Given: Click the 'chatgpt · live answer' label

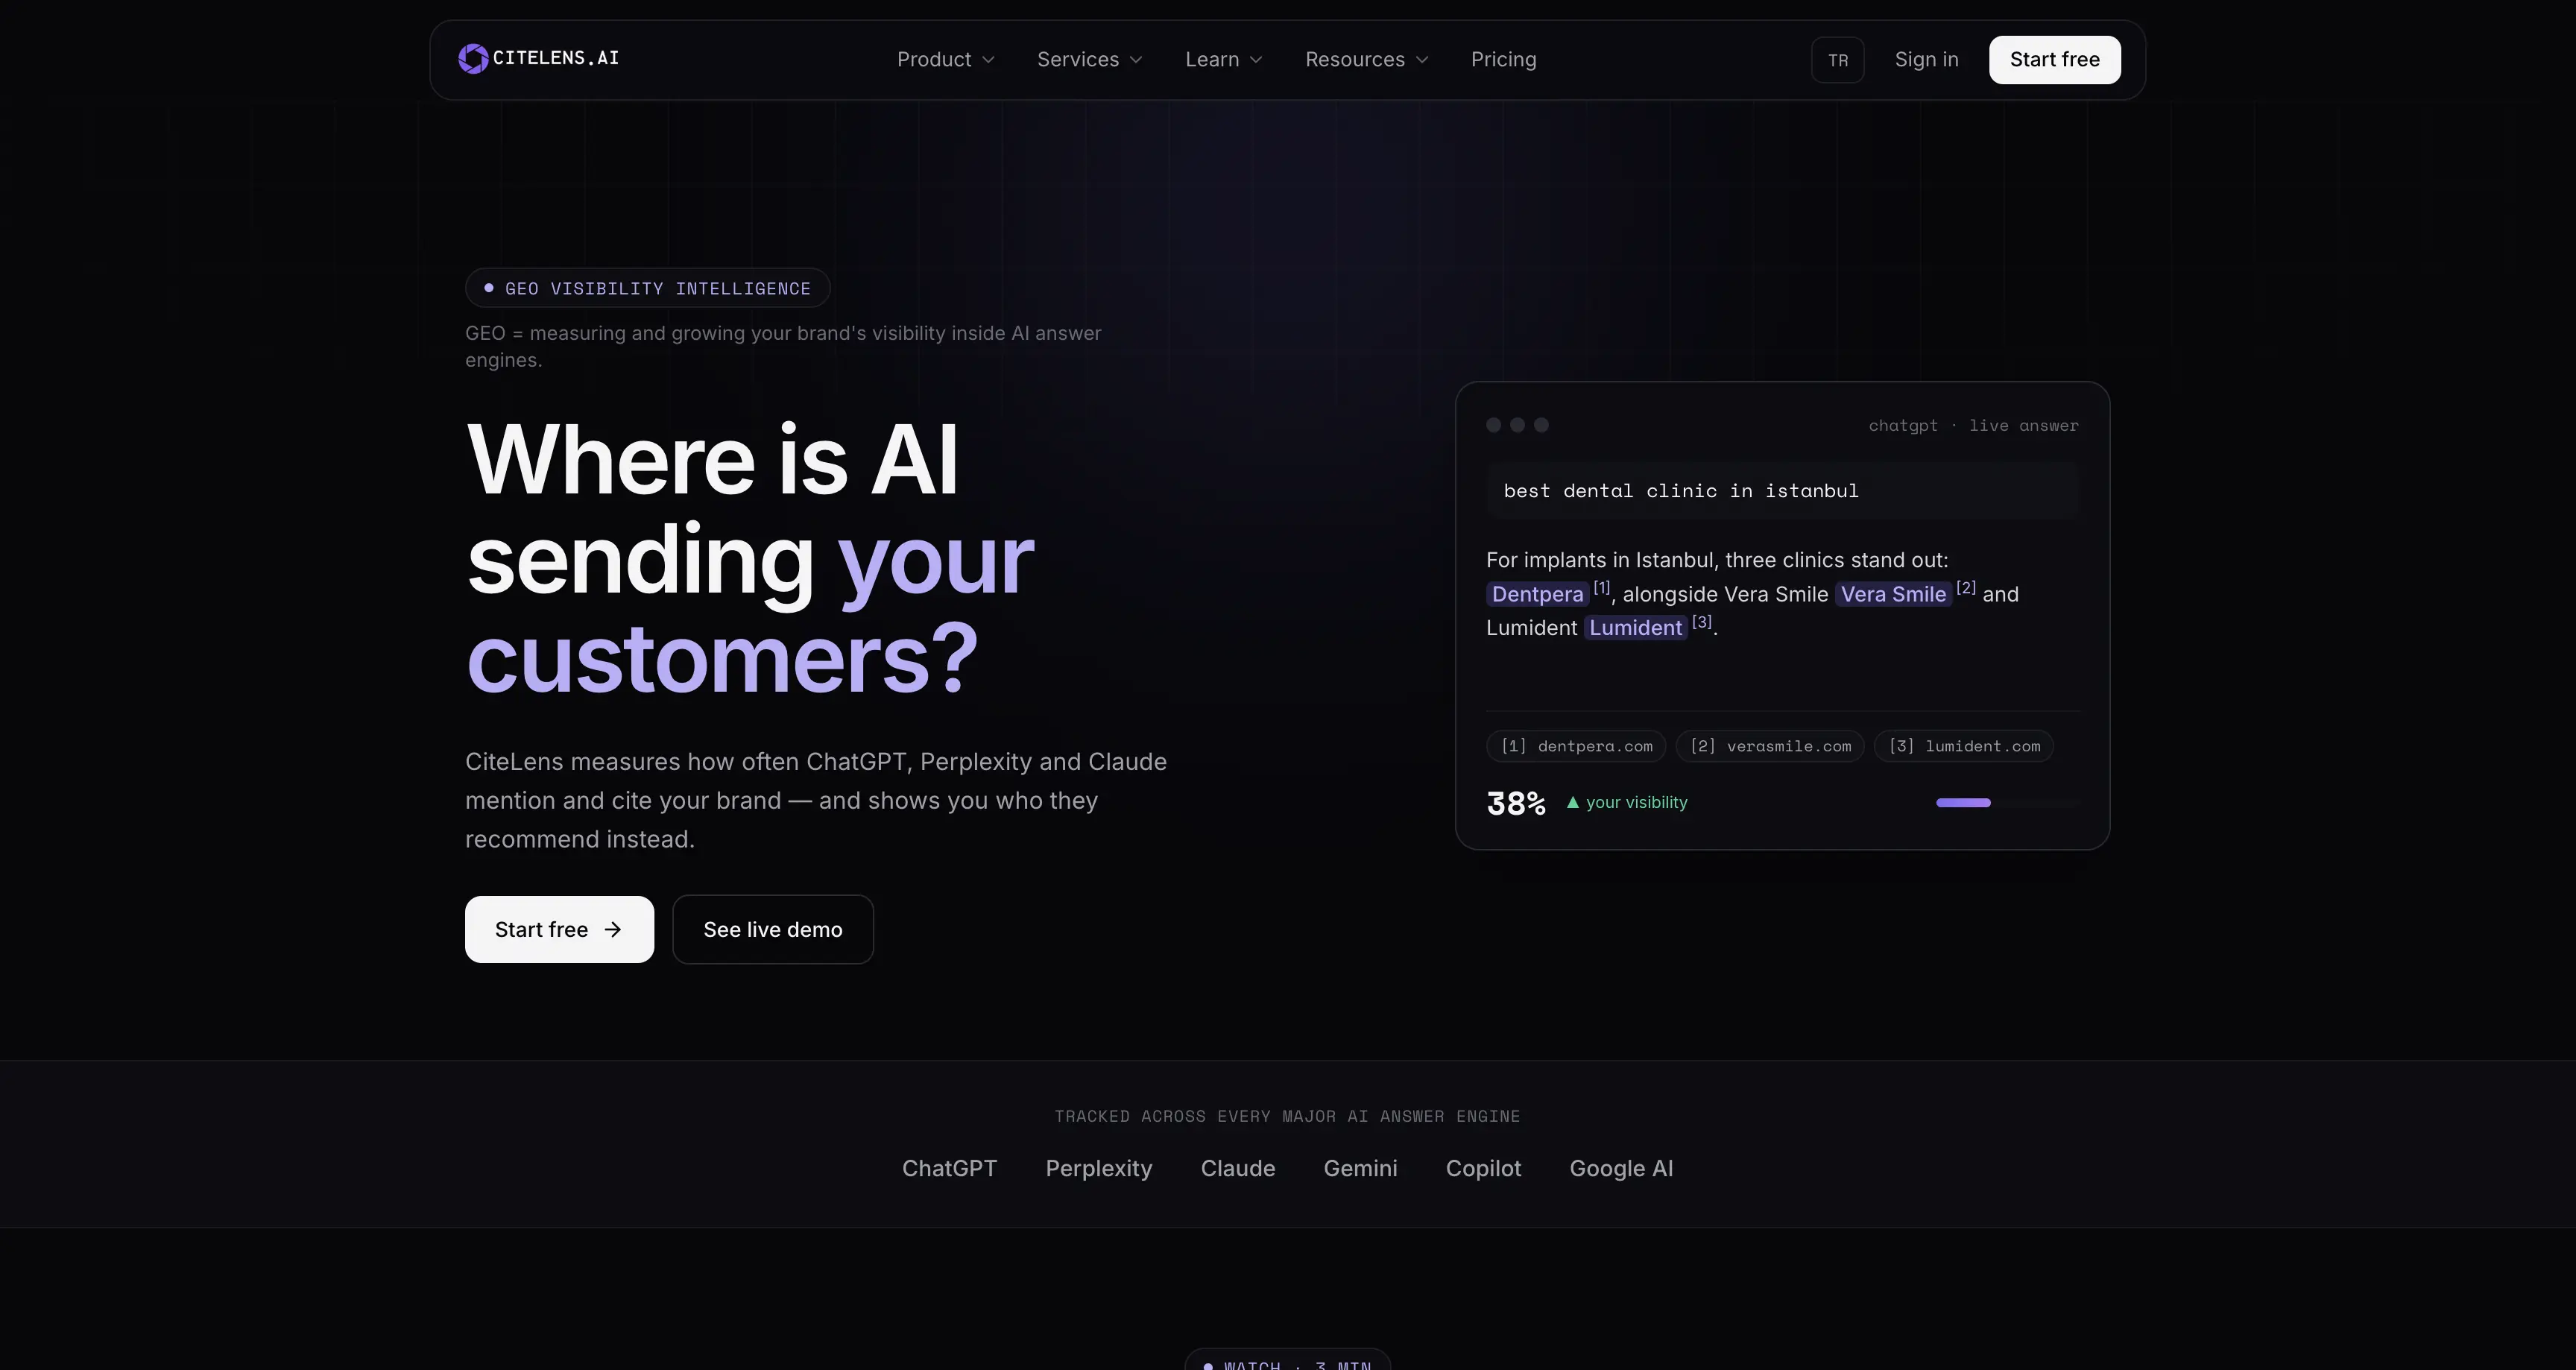Looking at the screenshot, I should (1973, 425).
